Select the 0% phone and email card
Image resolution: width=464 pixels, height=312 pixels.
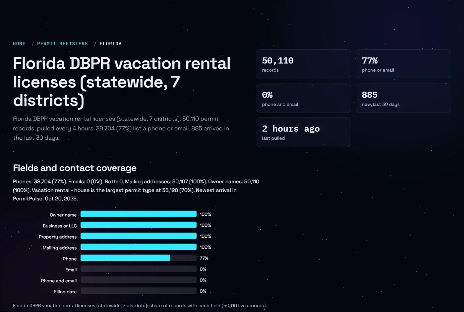pos(303,98)
